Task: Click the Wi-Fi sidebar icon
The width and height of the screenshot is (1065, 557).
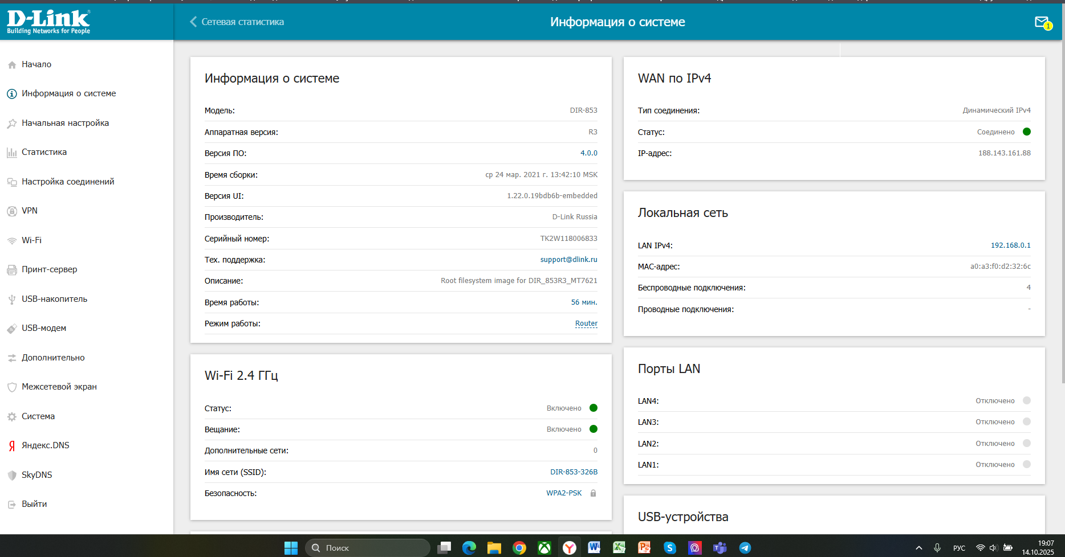Action: 12,241
